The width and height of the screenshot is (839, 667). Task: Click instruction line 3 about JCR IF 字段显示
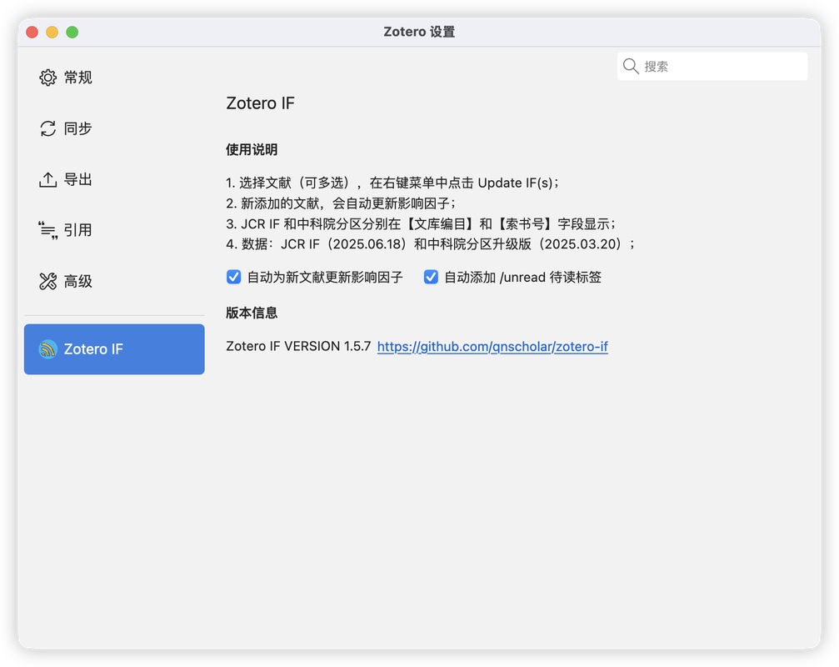pos(422,223)
